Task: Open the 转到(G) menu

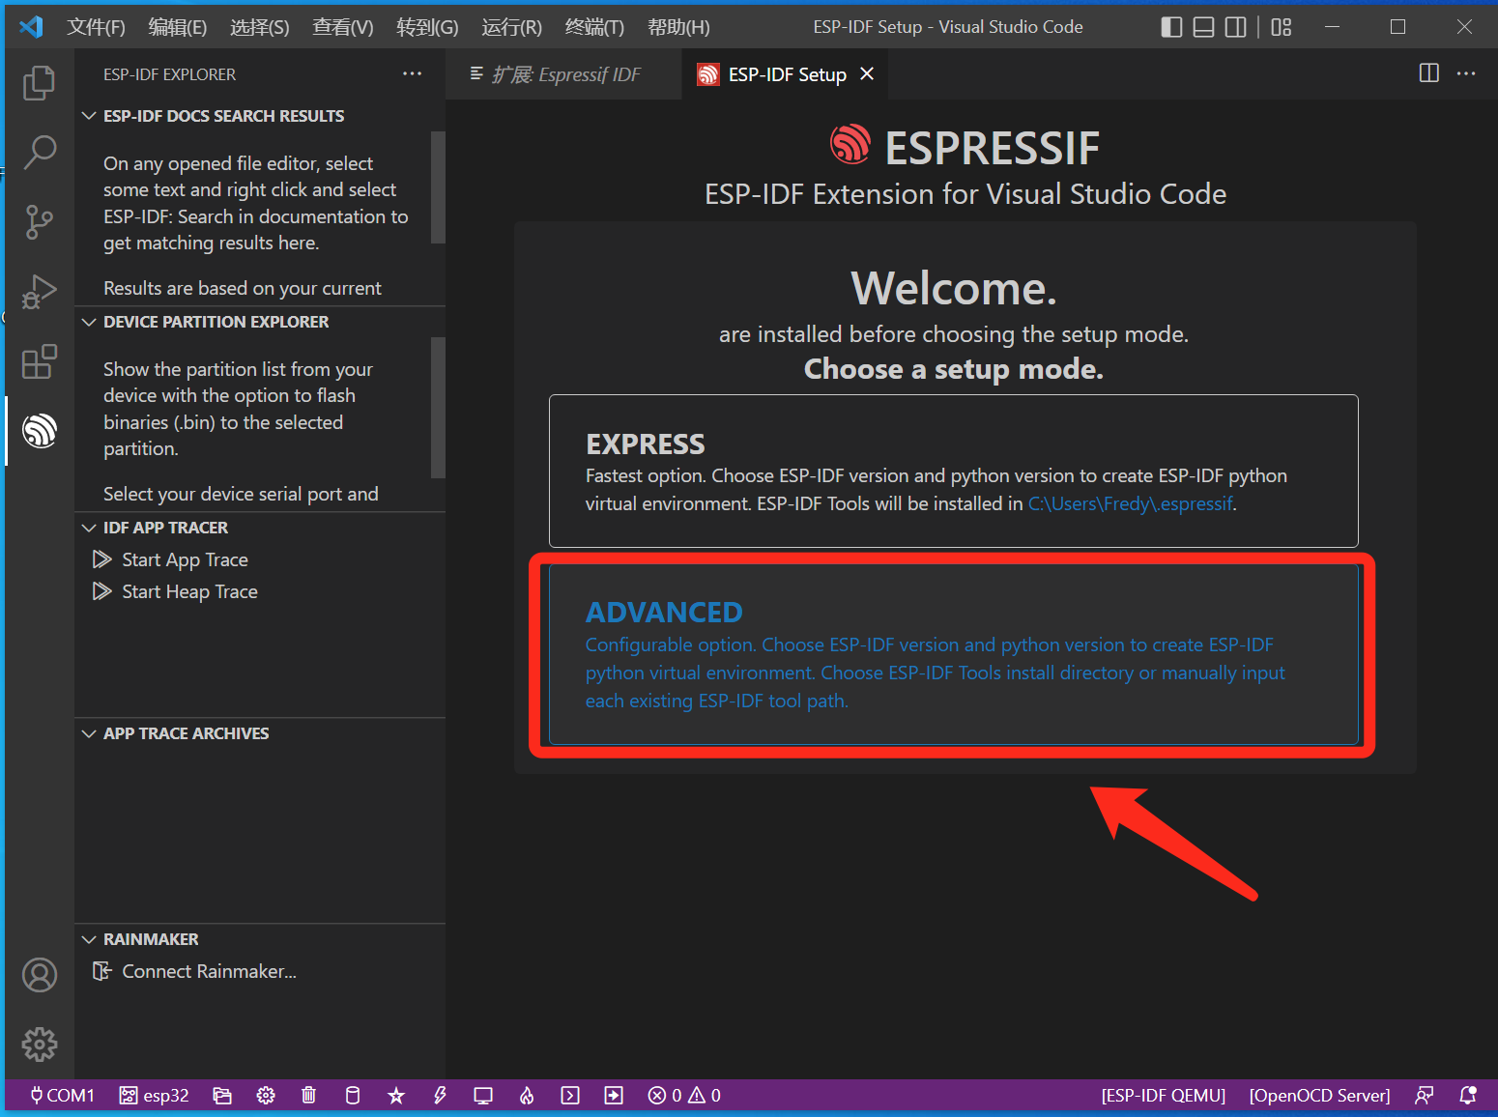Action: [x=428, y=27]
